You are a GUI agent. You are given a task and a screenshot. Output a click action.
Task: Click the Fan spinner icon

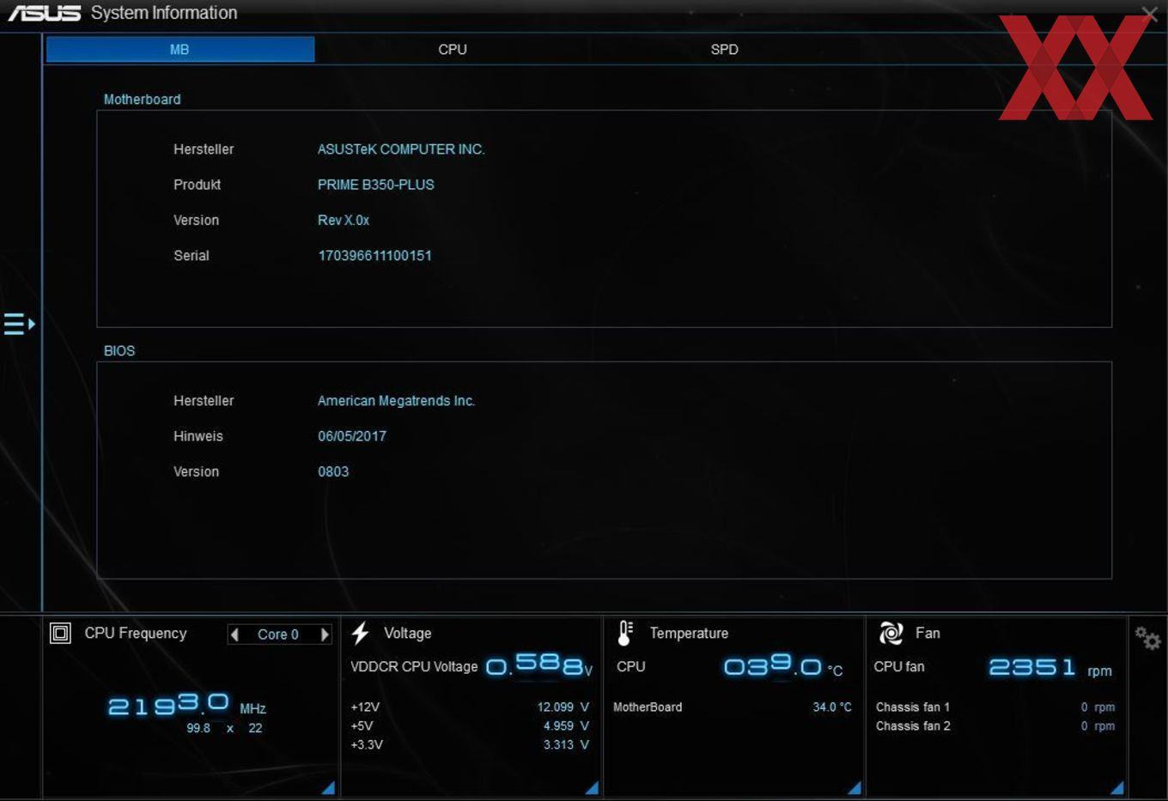pos(891,634)
